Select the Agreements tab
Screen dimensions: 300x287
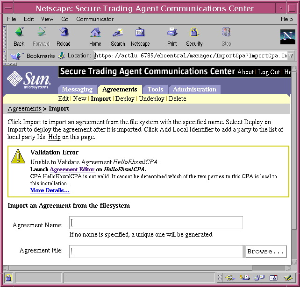(x=120, y=90)
